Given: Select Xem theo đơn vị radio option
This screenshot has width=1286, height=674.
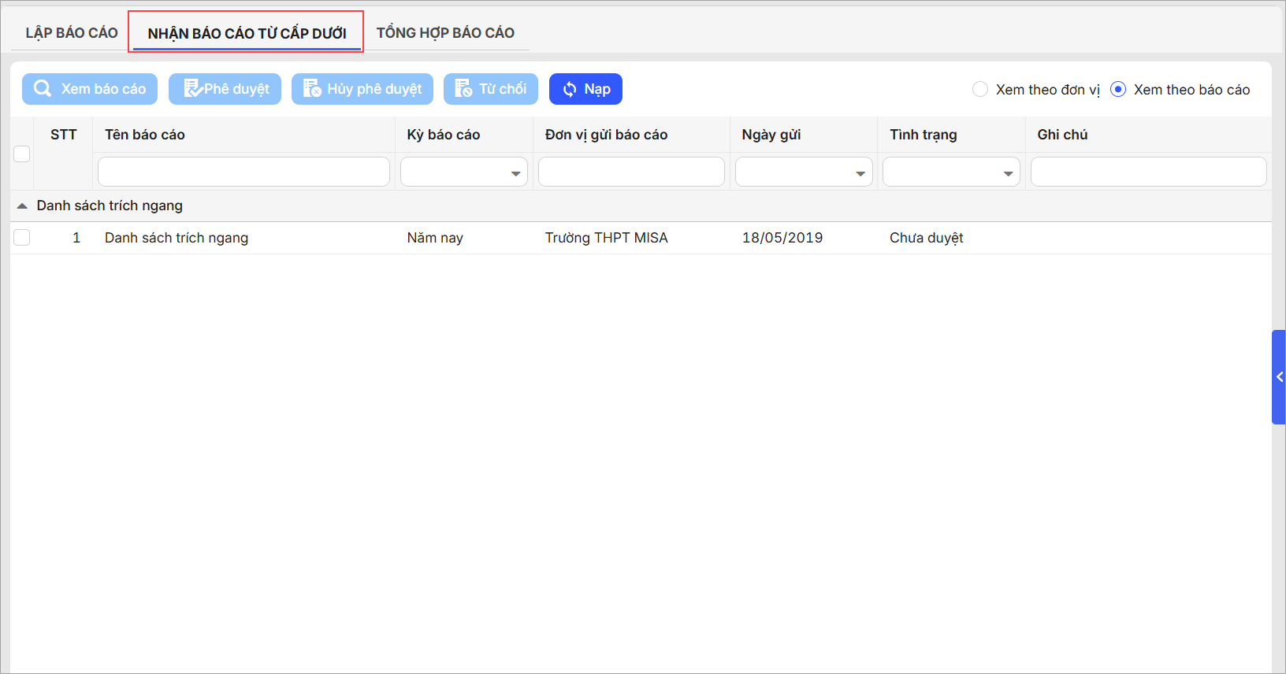Looking at the screenshot, I should tap(980, 90).
